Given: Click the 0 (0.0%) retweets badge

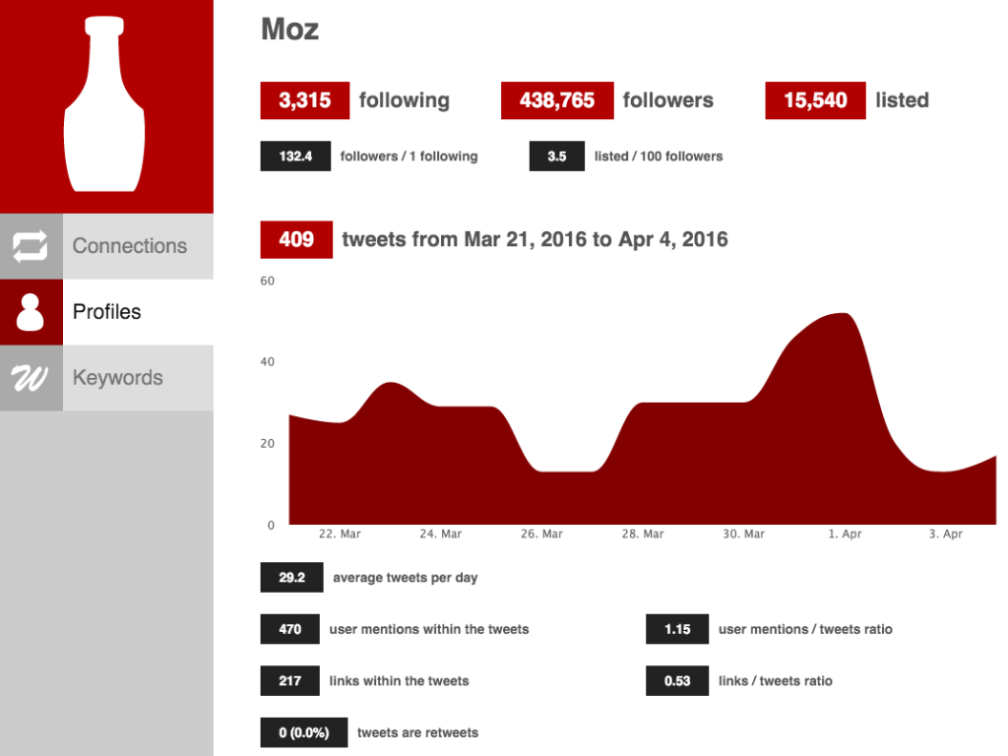Looking at the screenshot, I should (304, 732).
